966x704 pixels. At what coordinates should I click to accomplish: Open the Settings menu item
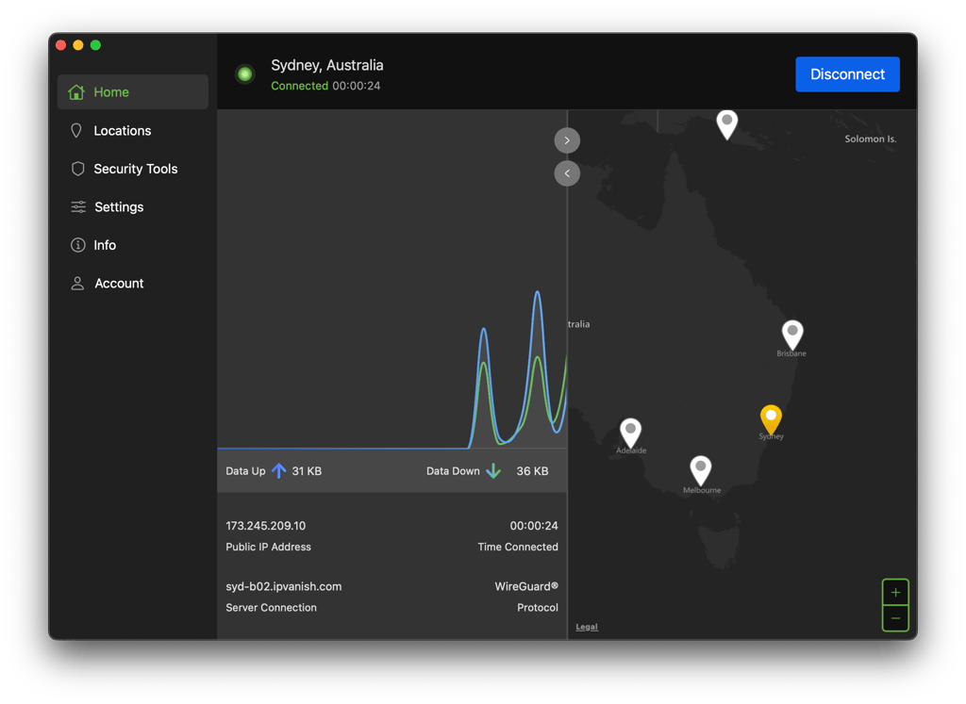click(x=133, y=206)
